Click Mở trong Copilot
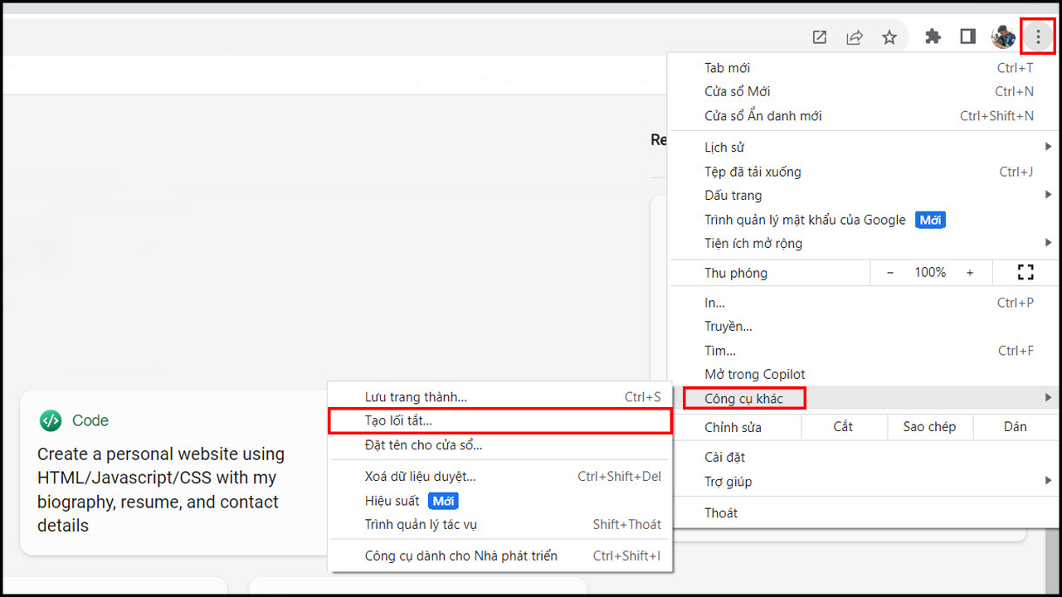Viewport: 1062px width, 597px height. [863, 375]
